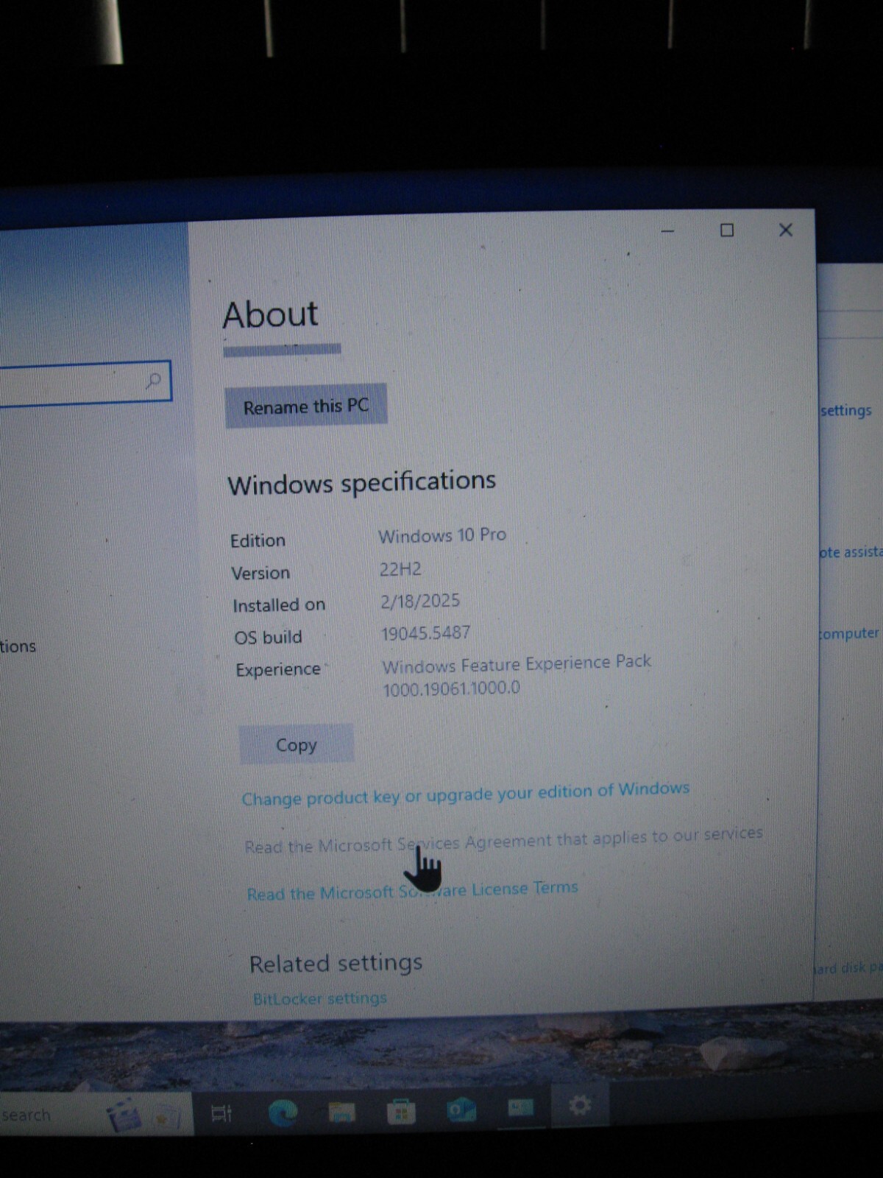The height and width of the screenshot is (1178, 883).
Task: Open File Explorer from the taskbar
Action: 341,1112
